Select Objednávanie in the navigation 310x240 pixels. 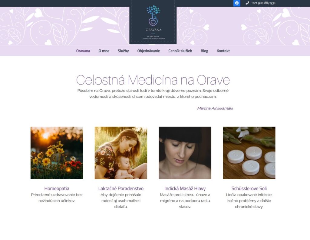point(148,51)
